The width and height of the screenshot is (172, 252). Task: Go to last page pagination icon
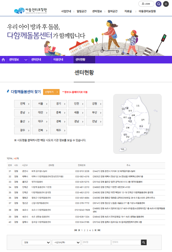coord(99,230)
